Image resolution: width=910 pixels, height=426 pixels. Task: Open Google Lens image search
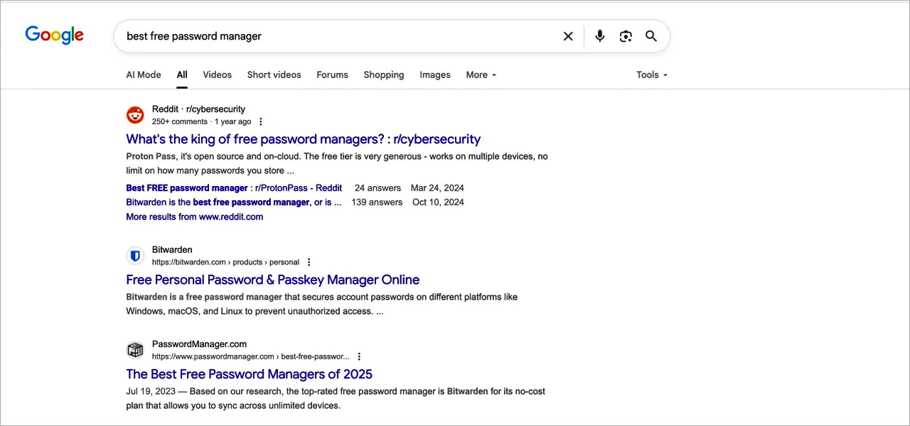(x=625, y=36)
